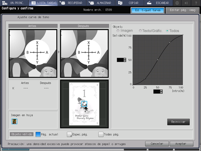Click the Mother Goose page preview
201x151 pixels.
coord(84,104)
